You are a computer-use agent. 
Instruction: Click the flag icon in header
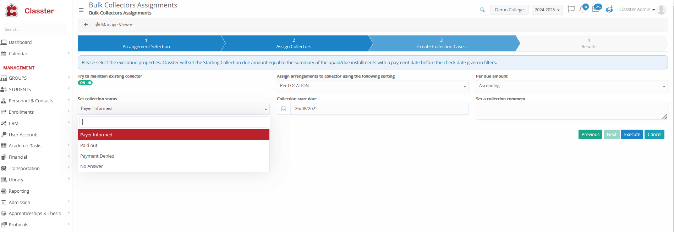point(571,9)
